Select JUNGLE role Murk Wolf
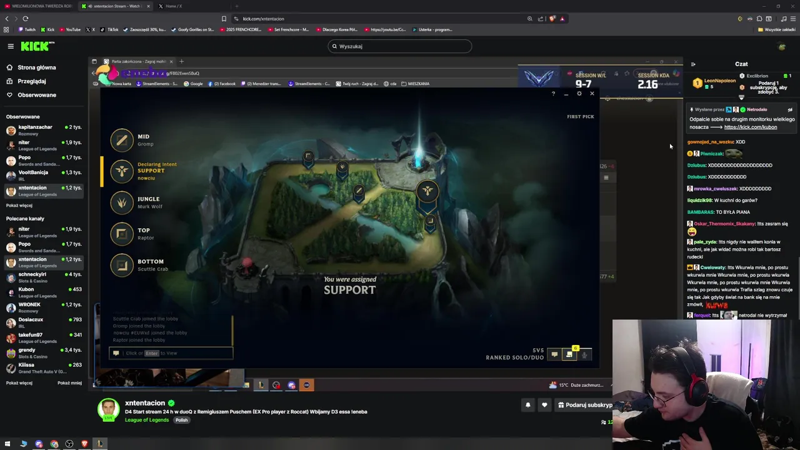The width and height of the screenshot is (800, 450). click(144, 202)
